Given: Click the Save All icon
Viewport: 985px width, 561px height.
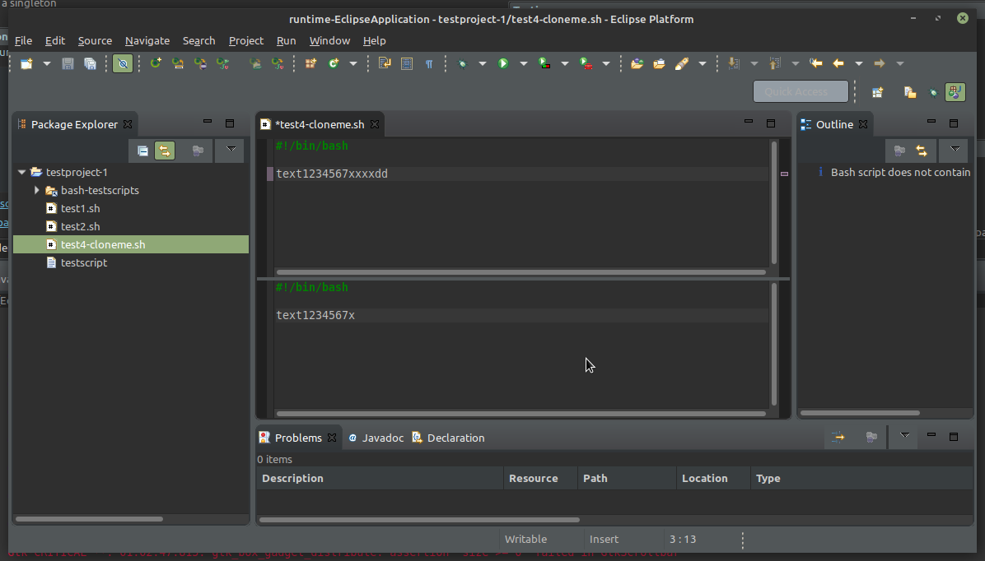Looking at the screenshot, I should 90,63.
